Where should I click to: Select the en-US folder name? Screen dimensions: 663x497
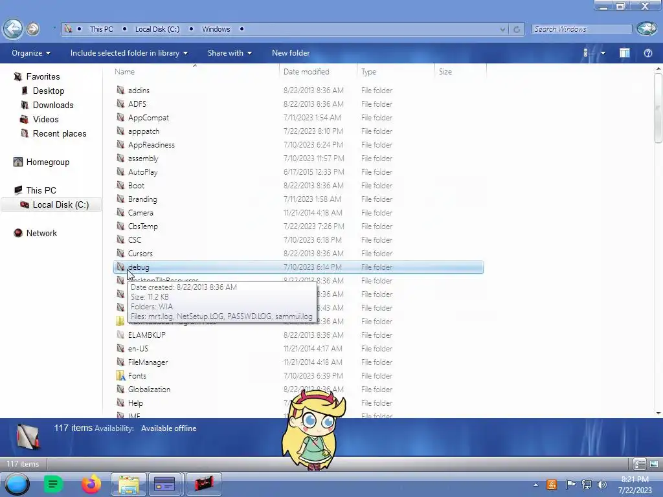pos(138,348)
